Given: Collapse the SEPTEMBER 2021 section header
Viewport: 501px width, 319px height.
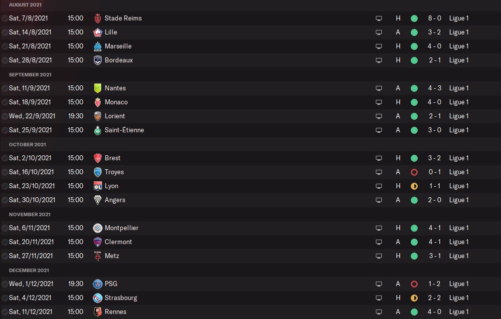Looking at the screenshot, I should point(30,74).
